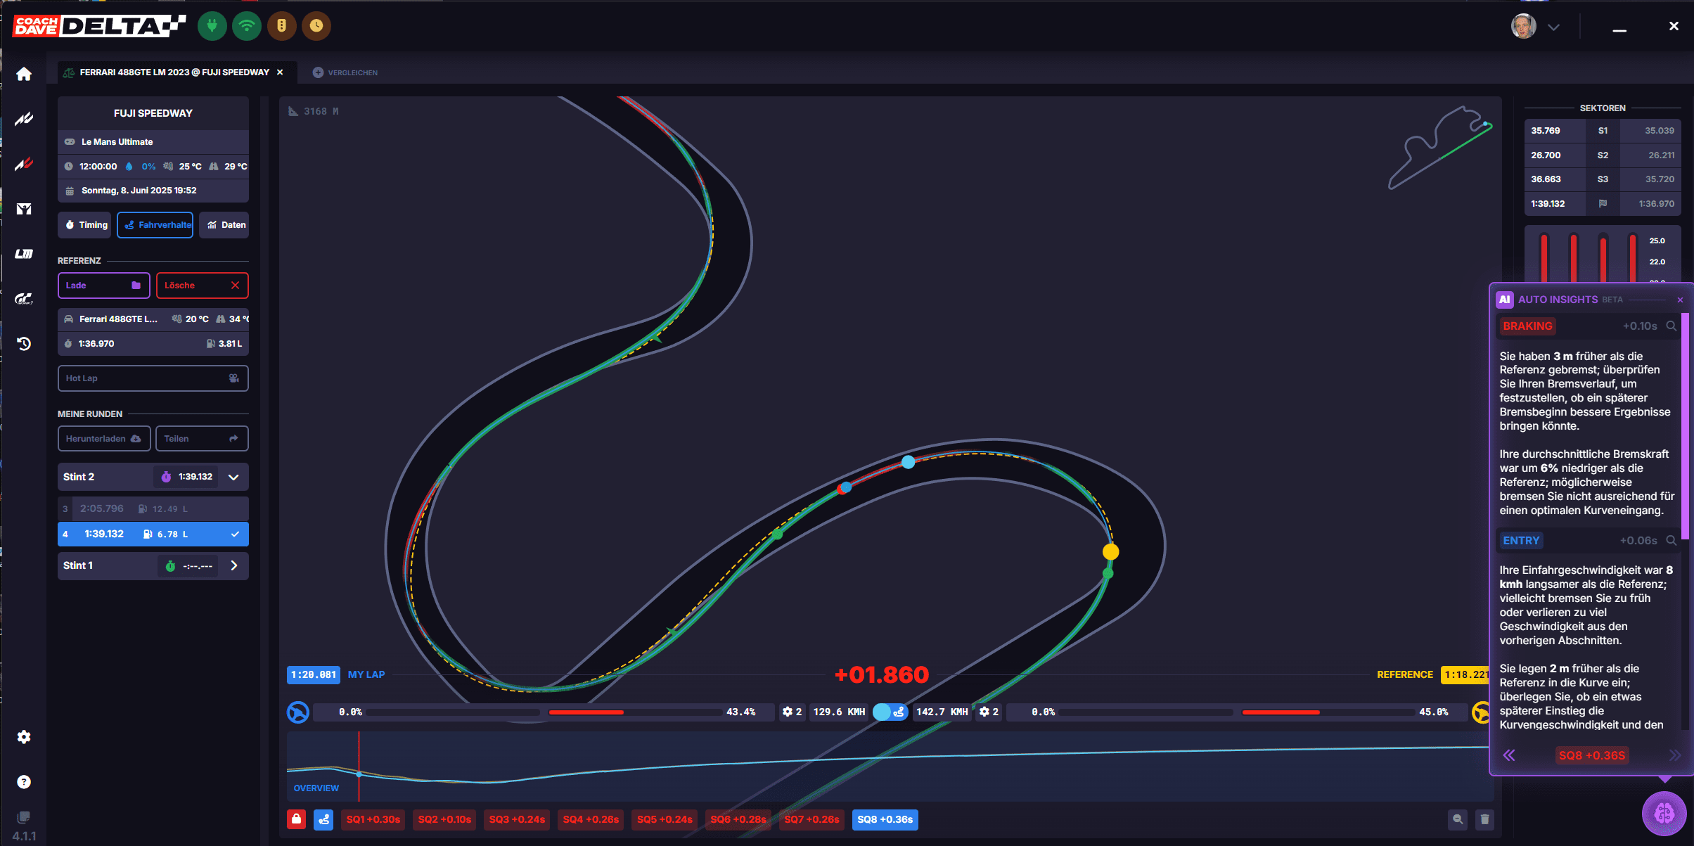Click the yellow steering wheel icon for reference
The height and width of the screenshot is (846, 1694).
coord(1481,712)
